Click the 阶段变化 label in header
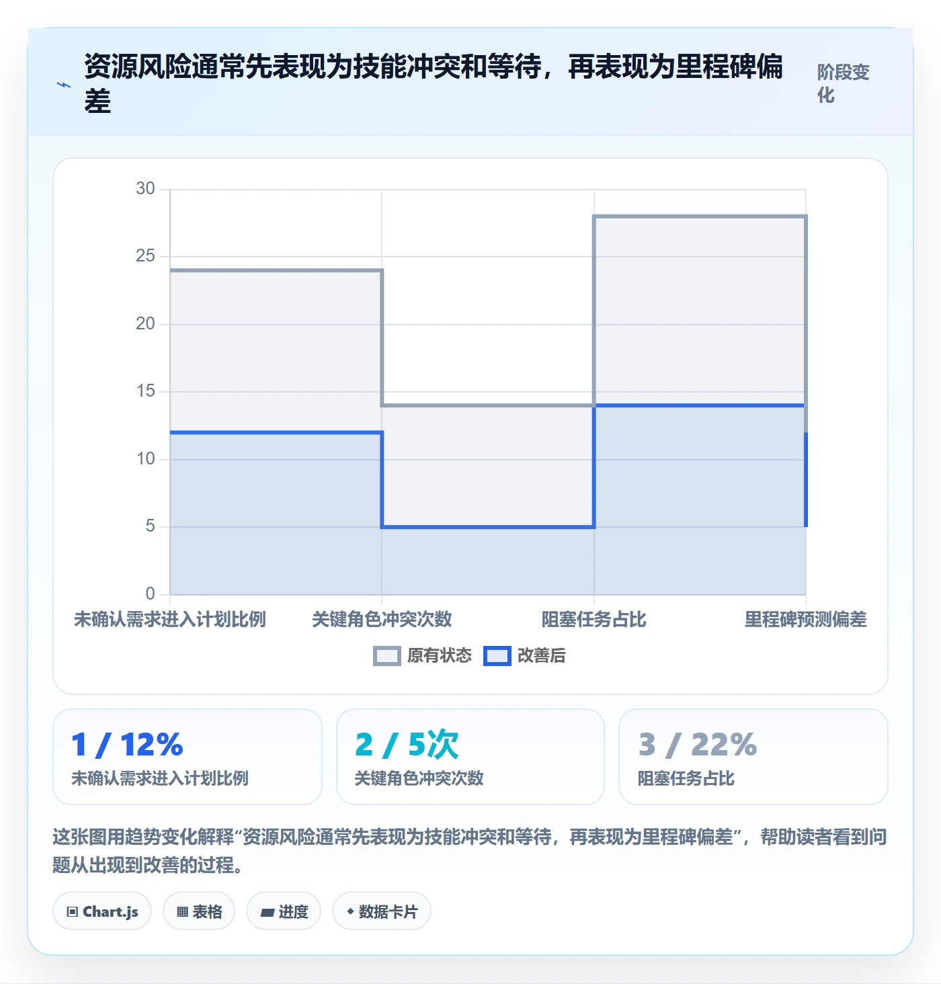 click(843, 83)
